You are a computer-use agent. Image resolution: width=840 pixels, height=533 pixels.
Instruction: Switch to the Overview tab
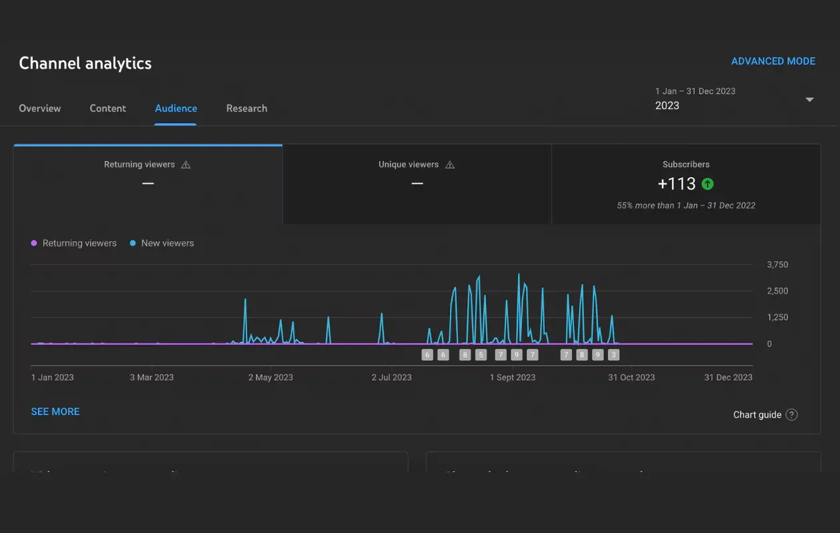coord(40,109)
